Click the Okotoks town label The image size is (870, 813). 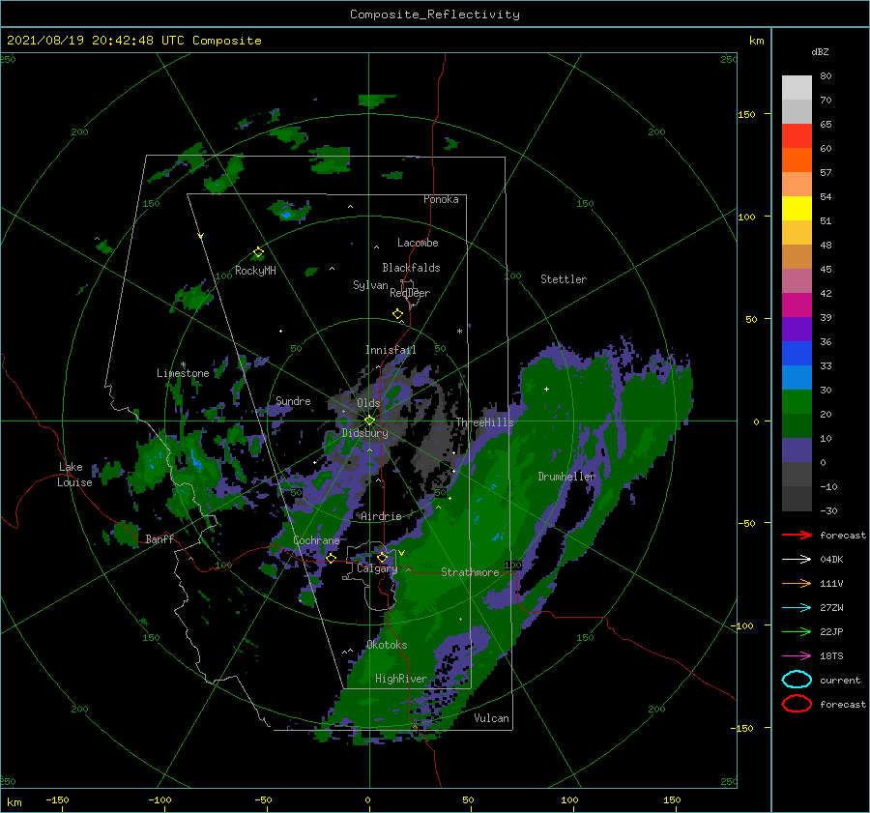(386, 645)
